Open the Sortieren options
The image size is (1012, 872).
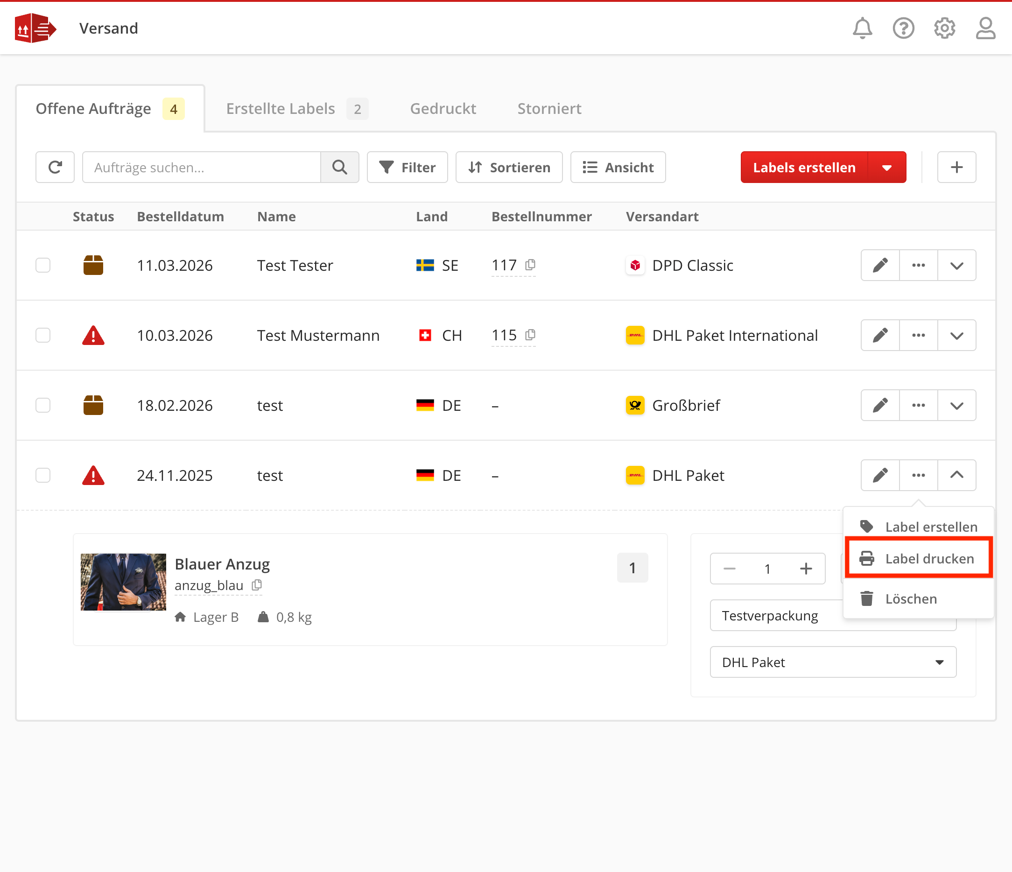509,167
